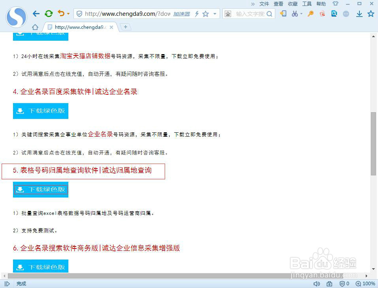
Task: Open the downloads arrow icon
Action: pos(359,14)
